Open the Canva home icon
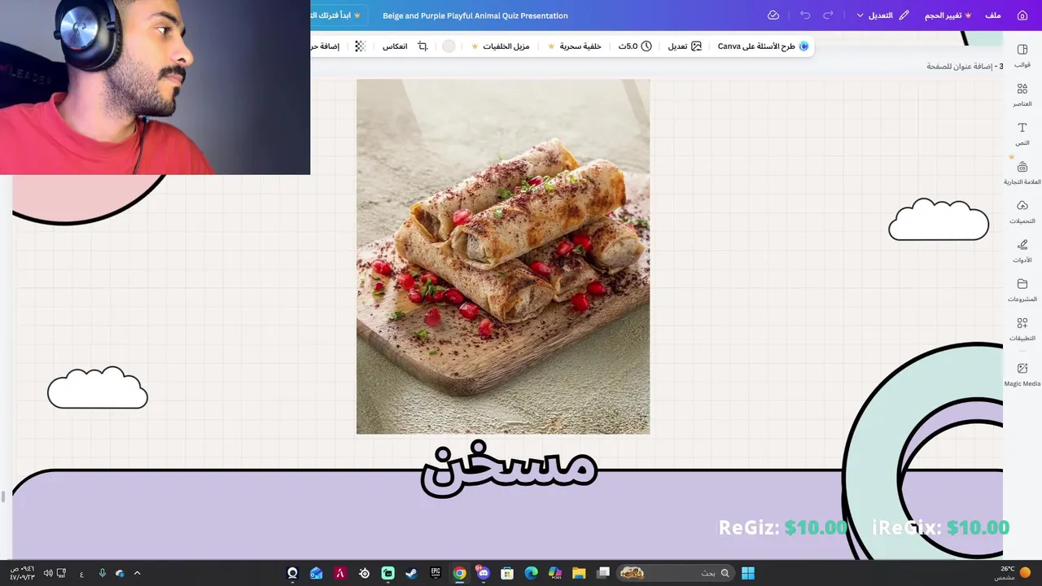Screen dimensions: 1042x586 coord(1022,15)
